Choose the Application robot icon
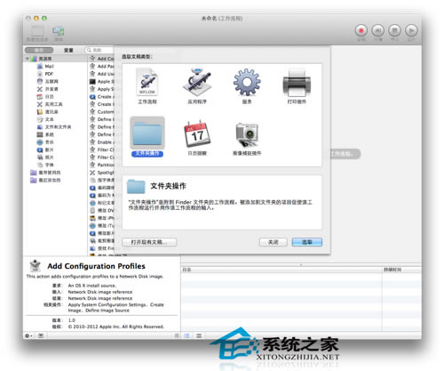444x371 pixels. pos(197,82)
